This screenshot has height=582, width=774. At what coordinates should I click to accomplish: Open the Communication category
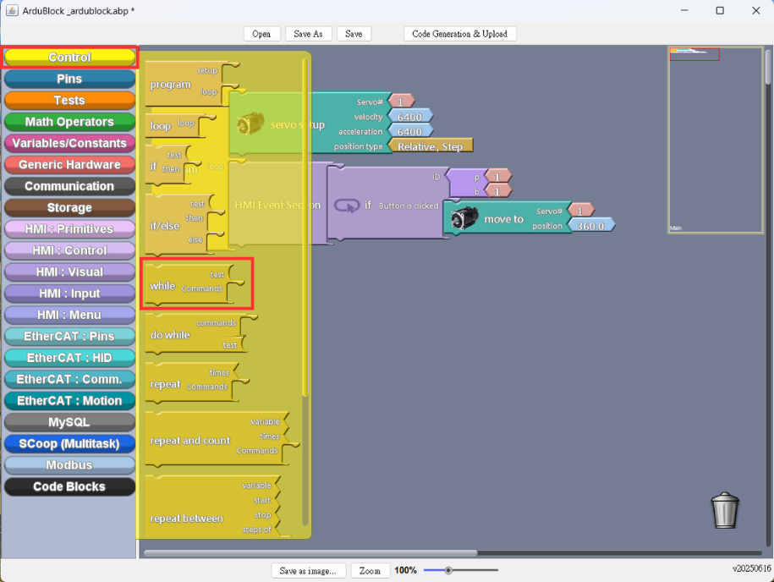point(69,186)
